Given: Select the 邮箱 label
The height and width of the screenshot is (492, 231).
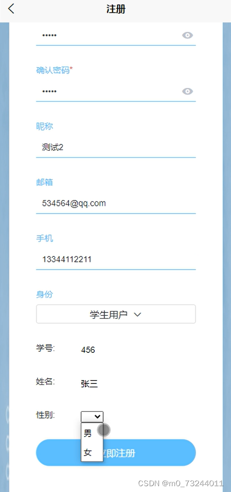Looking at the screenshot, I should (45, 182).
